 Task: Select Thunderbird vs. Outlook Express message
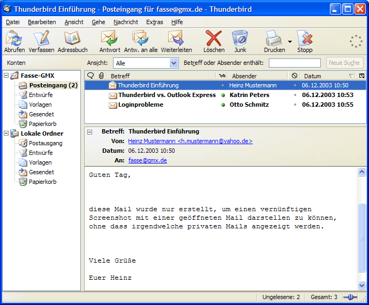[225, 95]
